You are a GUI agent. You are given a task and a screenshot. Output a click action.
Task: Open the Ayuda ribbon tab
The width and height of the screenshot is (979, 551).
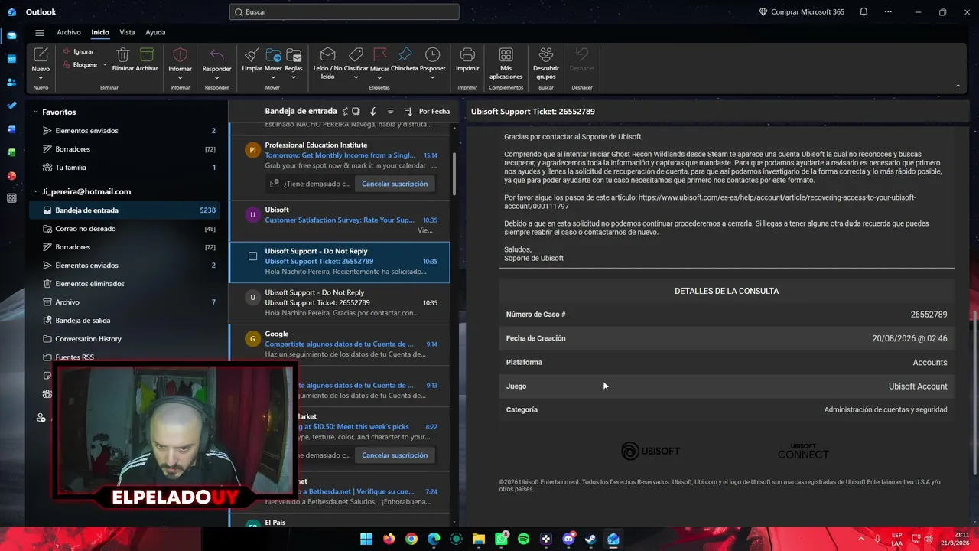pyautogui.click(x=155, y=32)
